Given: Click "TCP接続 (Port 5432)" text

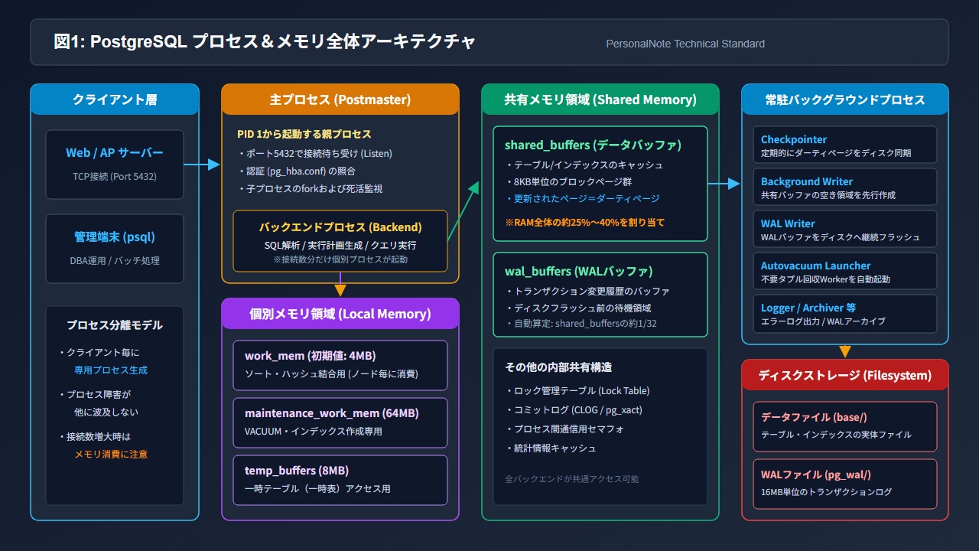Looking at the screenshot, I should (x=115, y=176).
